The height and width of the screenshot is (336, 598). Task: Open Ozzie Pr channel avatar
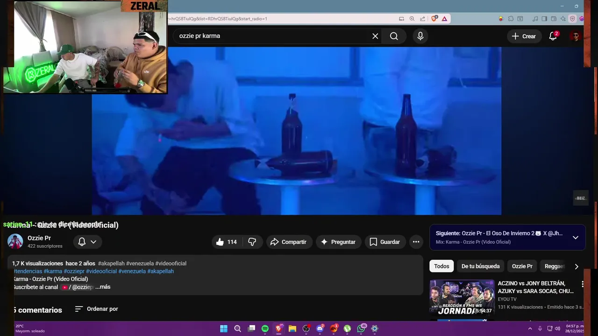click(x=15, y=241)
